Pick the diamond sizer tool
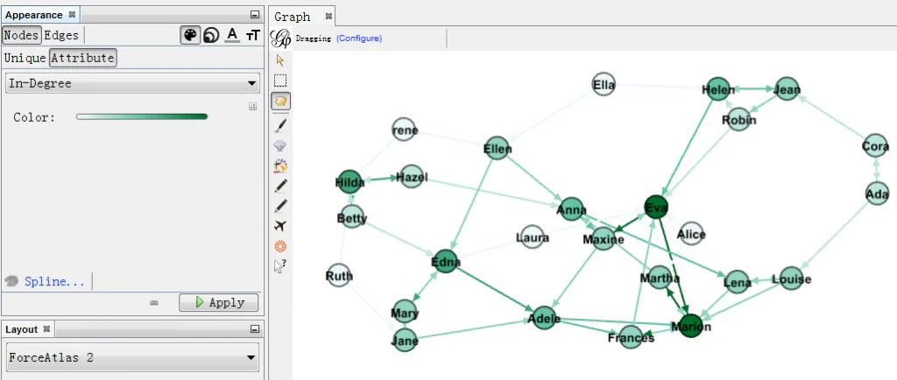 click(x=280, y=145)
